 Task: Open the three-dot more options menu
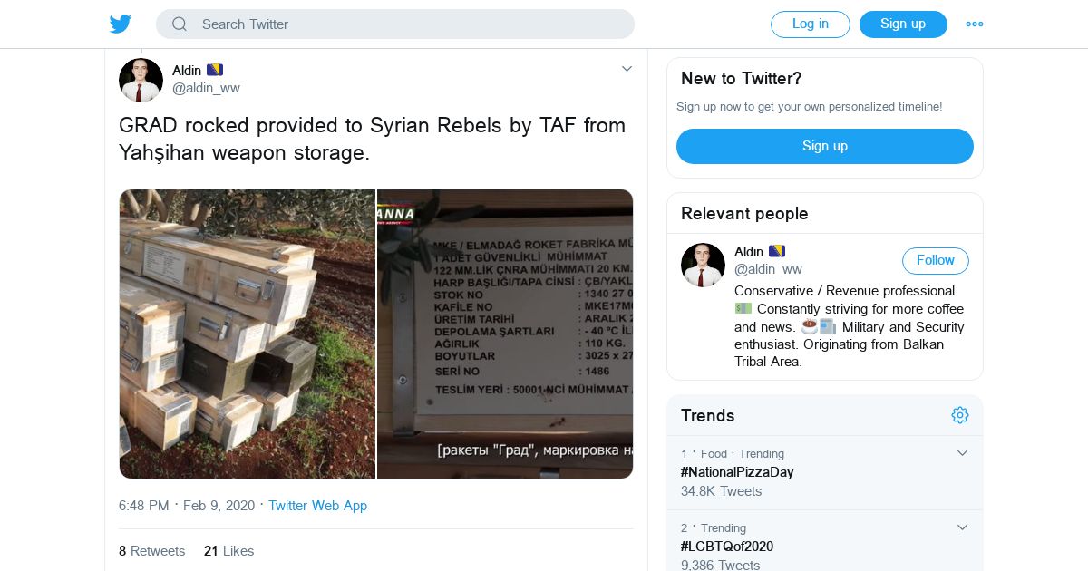point(975,24)
